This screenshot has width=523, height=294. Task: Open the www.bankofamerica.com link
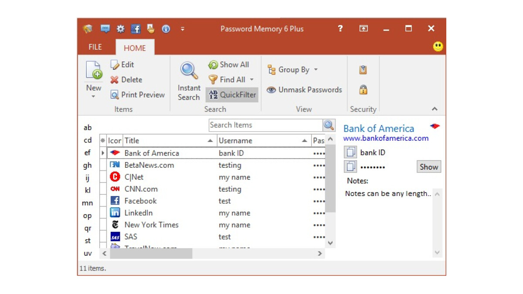click(x=386, y=139)
